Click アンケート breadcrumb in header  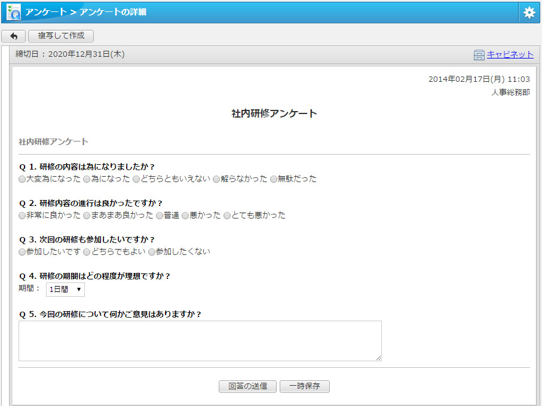tap(46, 12)
